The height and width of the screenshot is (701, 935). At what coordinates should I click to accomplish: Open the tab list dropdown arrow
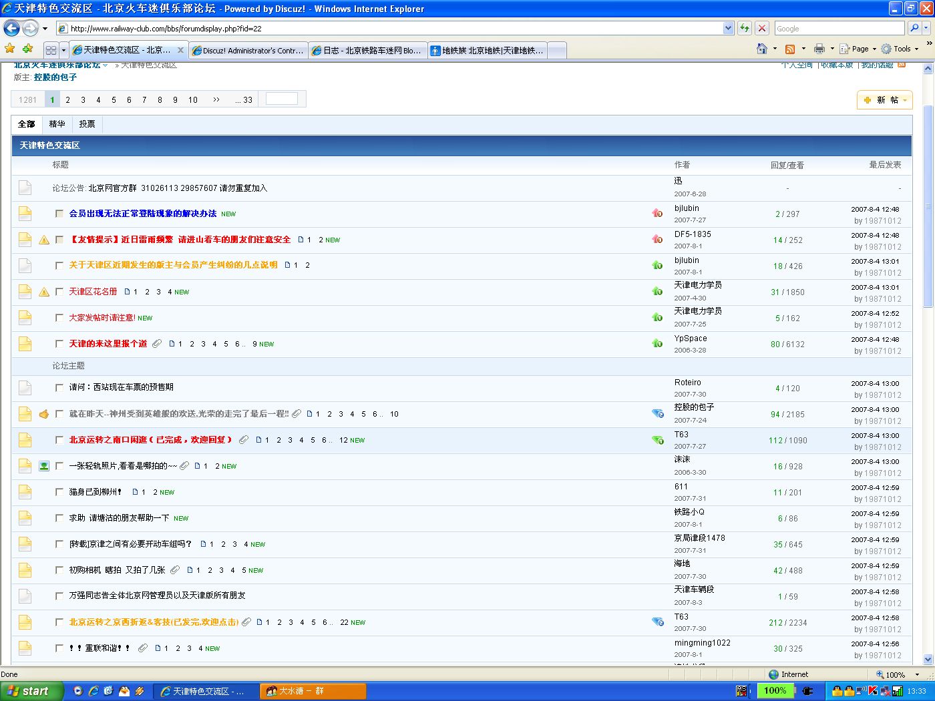coord(63,50)
